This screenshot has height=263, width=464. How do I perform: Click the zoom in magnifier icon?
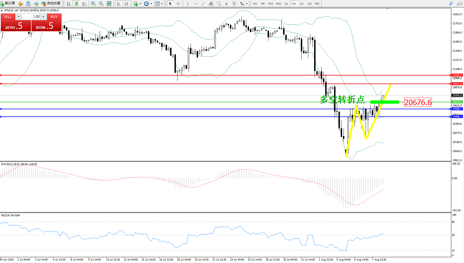coord(93,4)
